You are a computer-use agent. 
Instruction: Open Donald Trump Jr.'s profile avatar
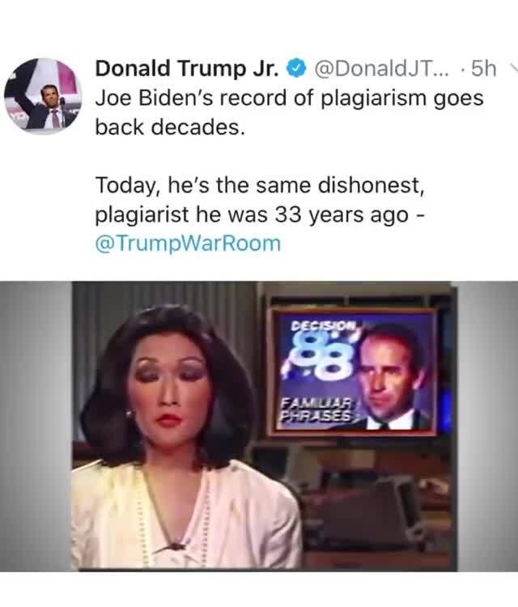tap(43, 96)
